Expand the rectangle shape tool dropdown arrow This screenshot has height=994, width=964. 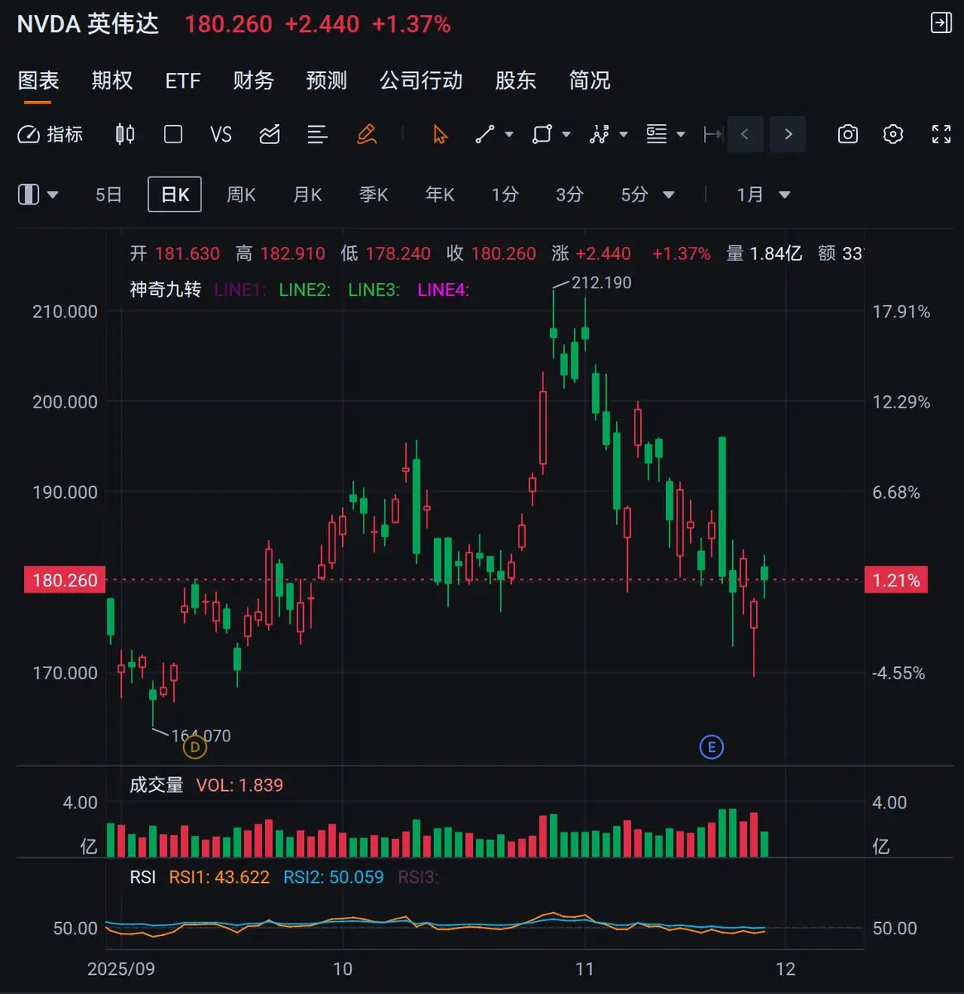[566, 134]
